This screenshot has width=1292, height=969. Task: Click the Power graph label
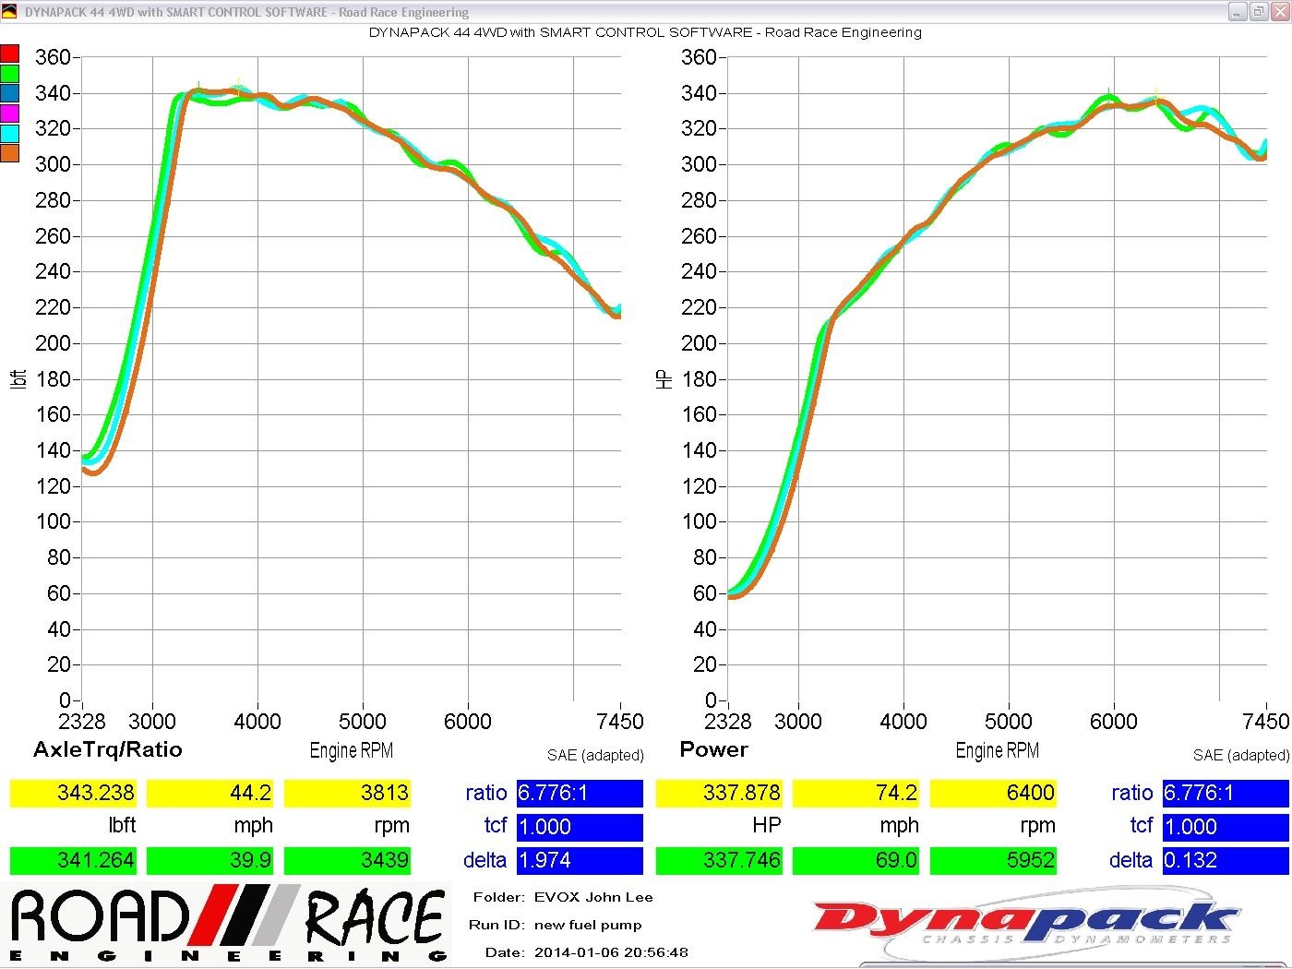[713, 749]
